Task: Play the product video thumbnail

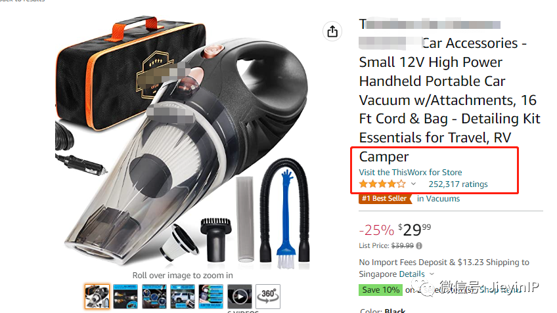Action: tap(240, 297)
